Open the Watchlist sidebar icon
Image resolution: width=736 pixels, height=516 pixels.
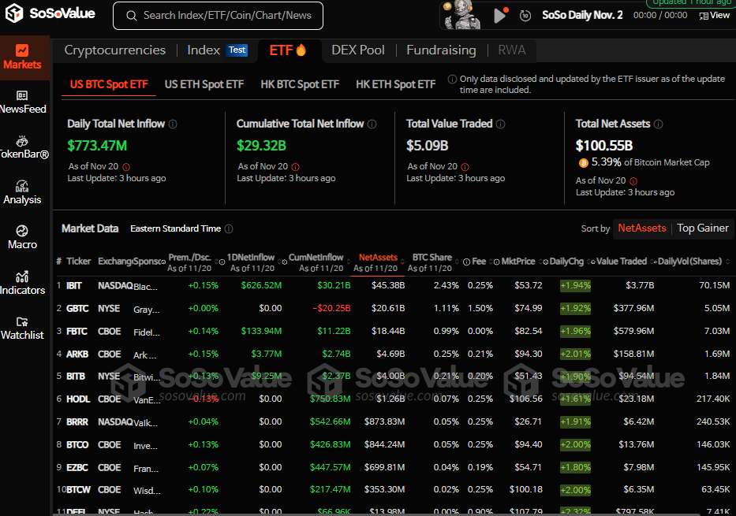(x=22, y=328)
